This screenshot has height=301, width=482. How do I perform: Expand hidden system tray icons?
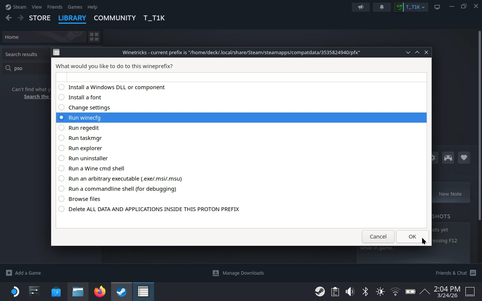(425, 291)
